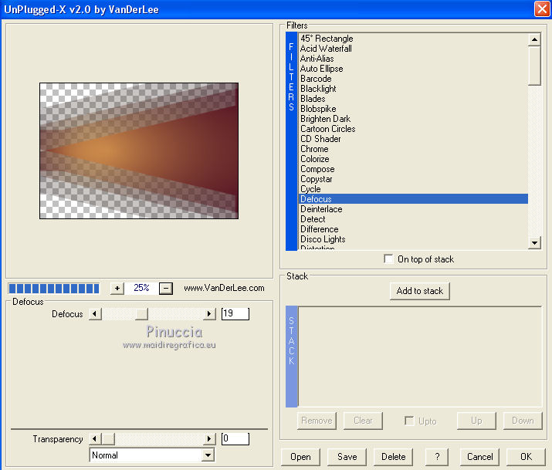Select the Blacklight filter

(x=413, y=89)
